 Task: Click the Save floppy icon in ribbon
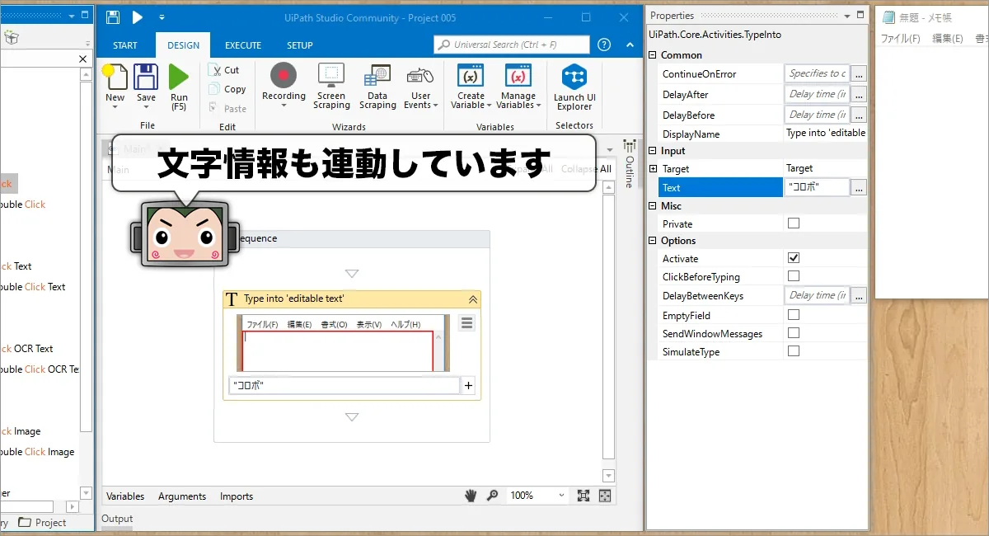click(x=146, y=78)
